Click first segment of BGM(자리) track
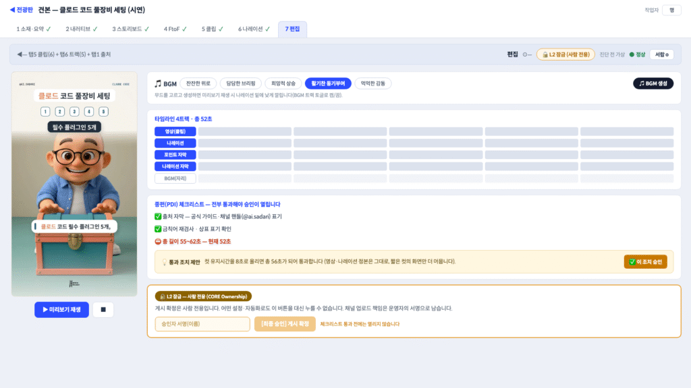The height and width of the screenshot is (388, 691). (x=244, y=178)
